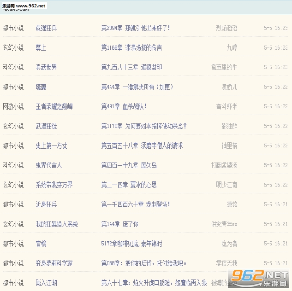Screen dimensions: 292x291
Task: Select 网游小说 category in 王者荣耀之巅峰 row
Action: click(x=13, y=106)
